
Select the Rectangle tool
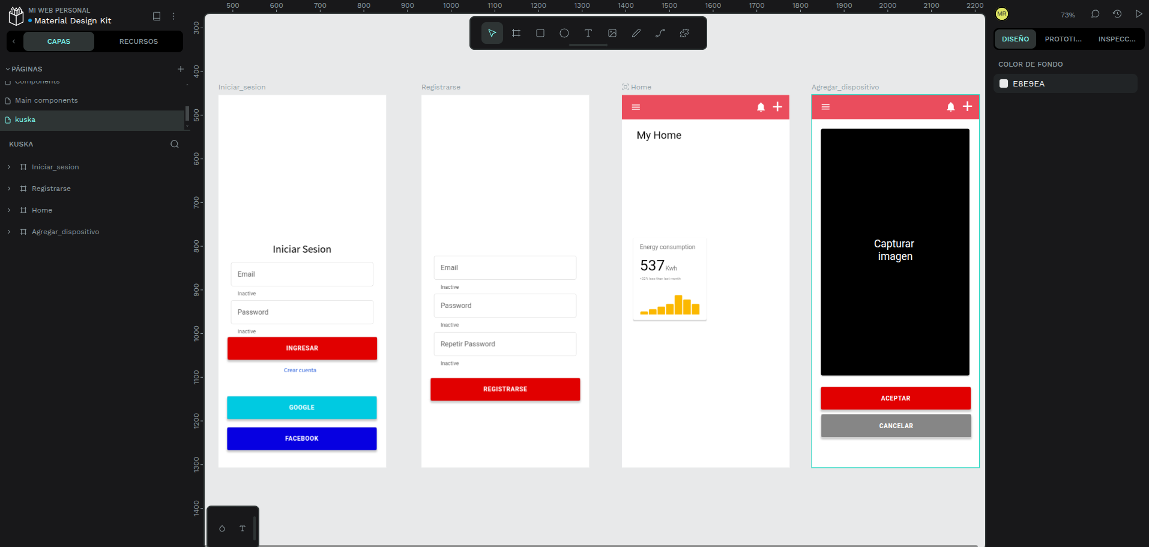pyautogui.click(x=540, y=33)
